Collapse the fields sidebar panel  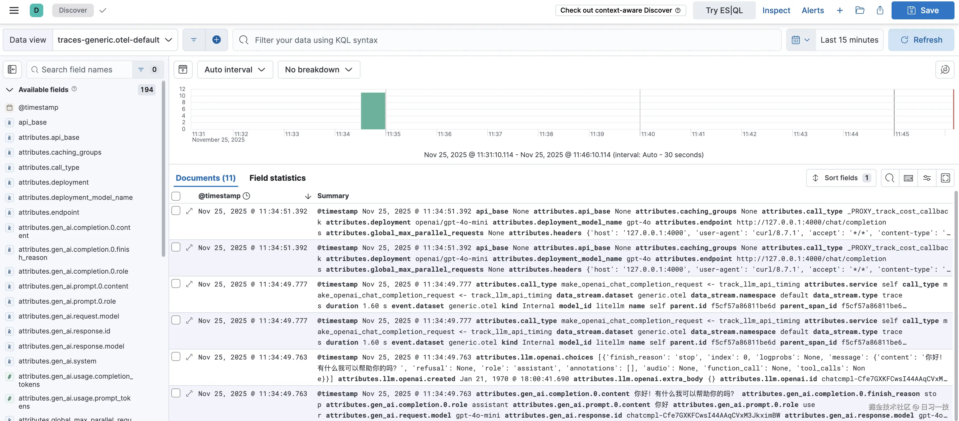(12, 69)
